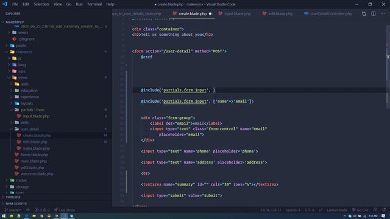The height and width of the screenshot is (219, 390).
Task: Click the storage folder icon
Action: [x=12, y=187]
